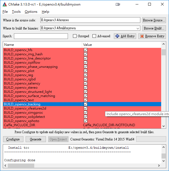
Task: Click the CMake logo icon in title bar
Action: pos(5,4)
